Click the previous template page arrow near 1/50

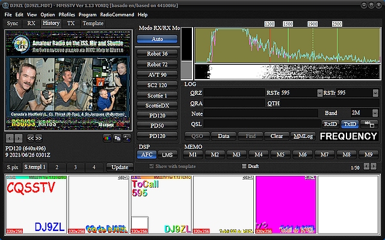(x=366, y=166)
